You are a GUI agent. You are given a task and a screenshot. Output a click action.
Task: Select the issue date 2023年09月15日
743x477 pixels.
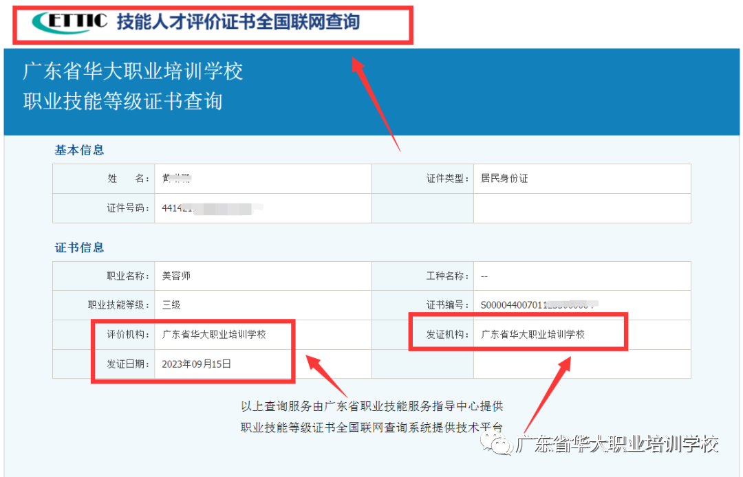196,364
